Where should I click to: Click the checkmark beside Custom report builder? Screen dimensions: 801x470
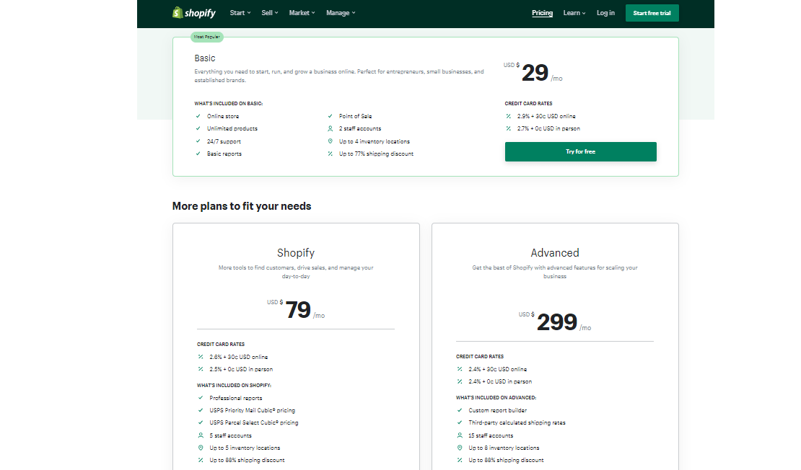[460, 409]
